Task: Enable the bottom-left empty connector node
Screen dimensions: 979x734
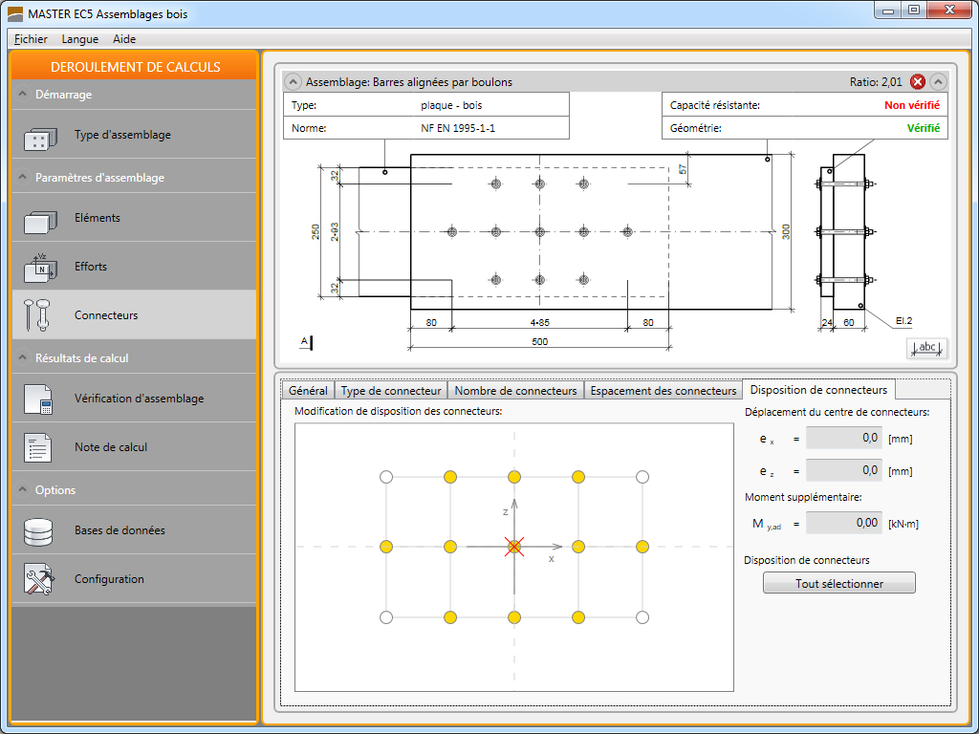Action: pos(386,618)
